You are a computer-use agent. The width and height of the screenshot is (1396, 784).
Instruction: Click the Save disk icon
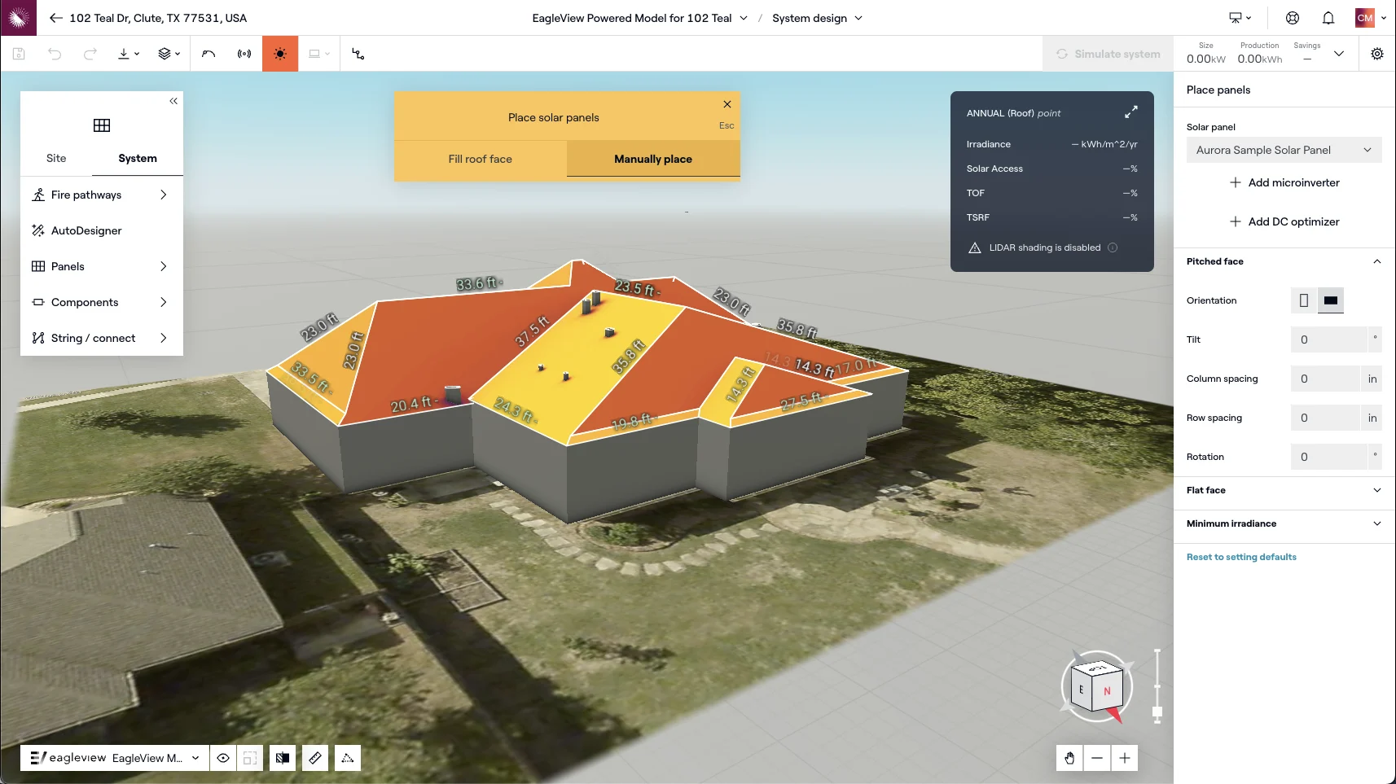[19, 54]
